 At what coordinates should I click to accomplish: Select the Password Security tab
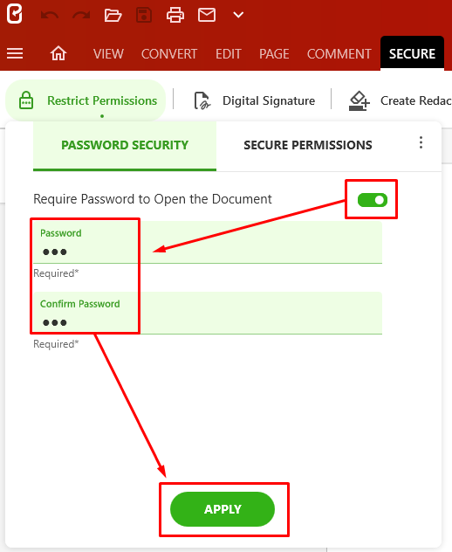point(125,145)
